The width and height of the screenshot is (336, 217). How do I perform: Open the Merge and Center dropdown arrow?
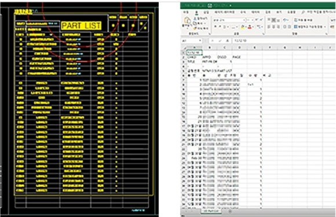pyautogui.click(x=325, y=27)
